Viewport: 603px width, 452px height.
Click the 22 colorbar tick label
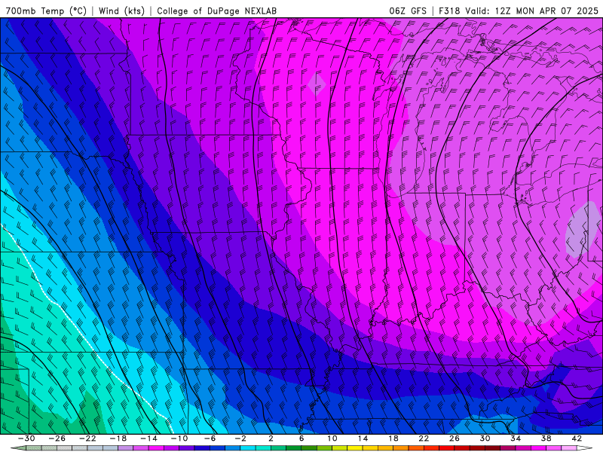click(x=424, y=438)
